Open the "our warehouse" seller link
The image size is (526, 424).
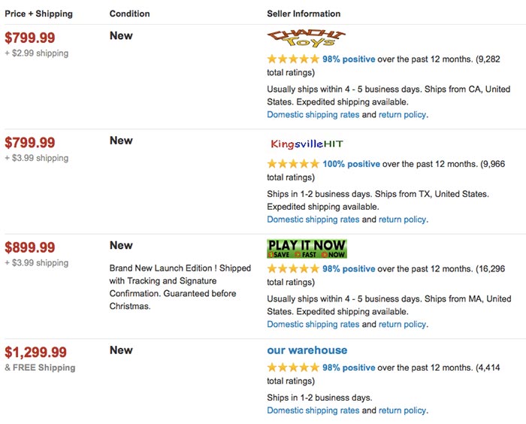click(x=307, y=350)
